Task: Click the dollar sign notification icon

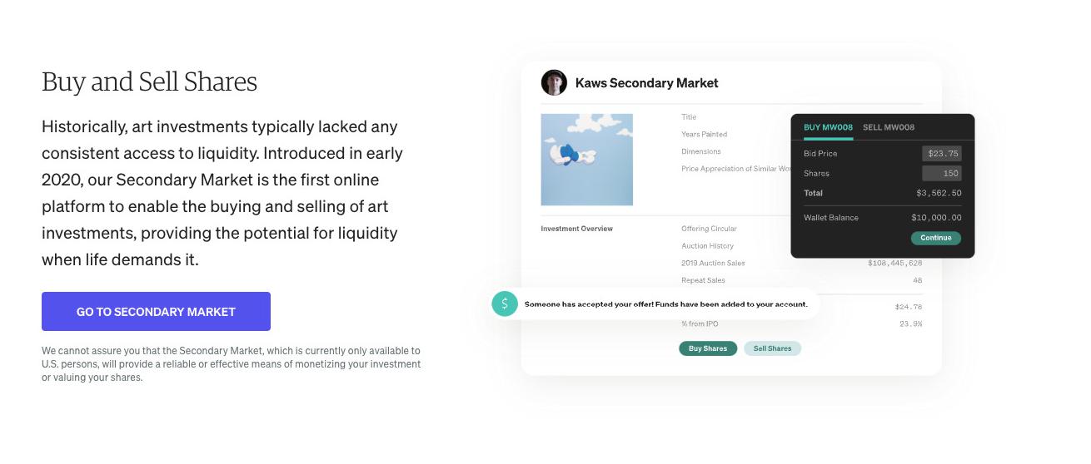Action: [x=505, y=304]
